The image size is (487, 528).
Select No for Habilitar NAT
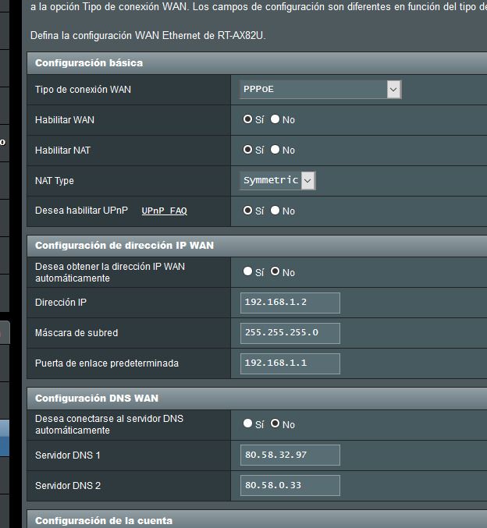coord(275,151)
